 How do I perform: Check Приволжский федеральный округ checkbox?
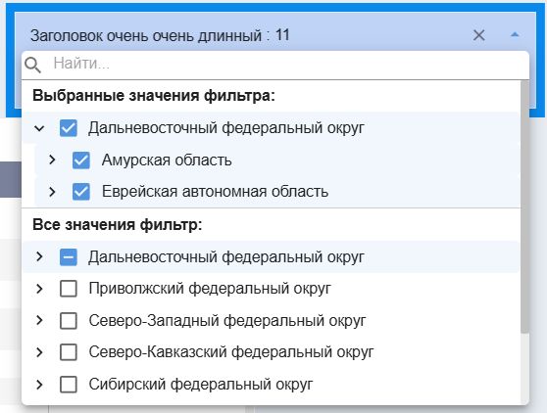(69, 289)
